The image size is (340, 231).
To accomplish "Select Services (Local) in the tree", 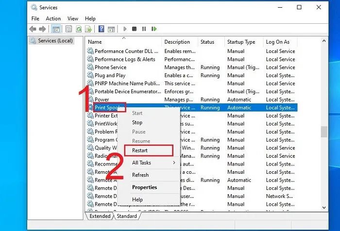I will (x=55, y=41).
